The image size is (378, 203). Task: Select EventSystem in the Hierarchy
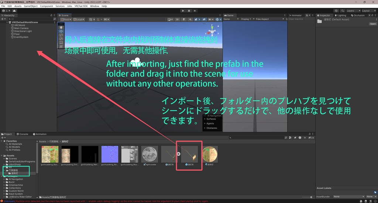click(21, 37)
